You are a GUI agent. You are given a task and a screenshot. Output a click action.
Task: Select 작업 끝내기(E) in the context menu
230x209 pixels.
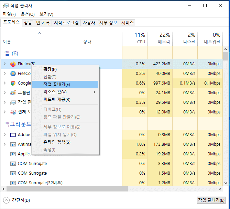point(65,85)
